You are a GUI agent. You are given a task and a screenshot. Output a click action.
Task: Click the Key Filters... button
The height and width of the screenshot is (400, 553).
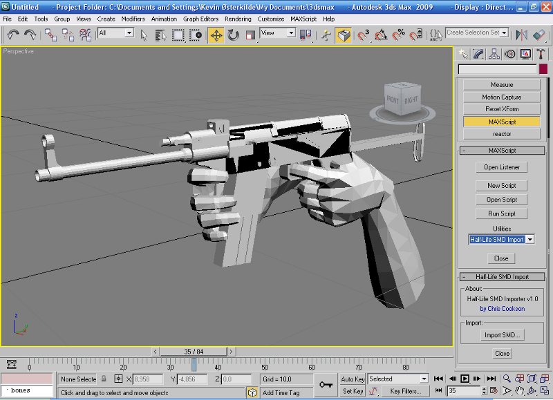pyautogui.click(x=405, y=391)
